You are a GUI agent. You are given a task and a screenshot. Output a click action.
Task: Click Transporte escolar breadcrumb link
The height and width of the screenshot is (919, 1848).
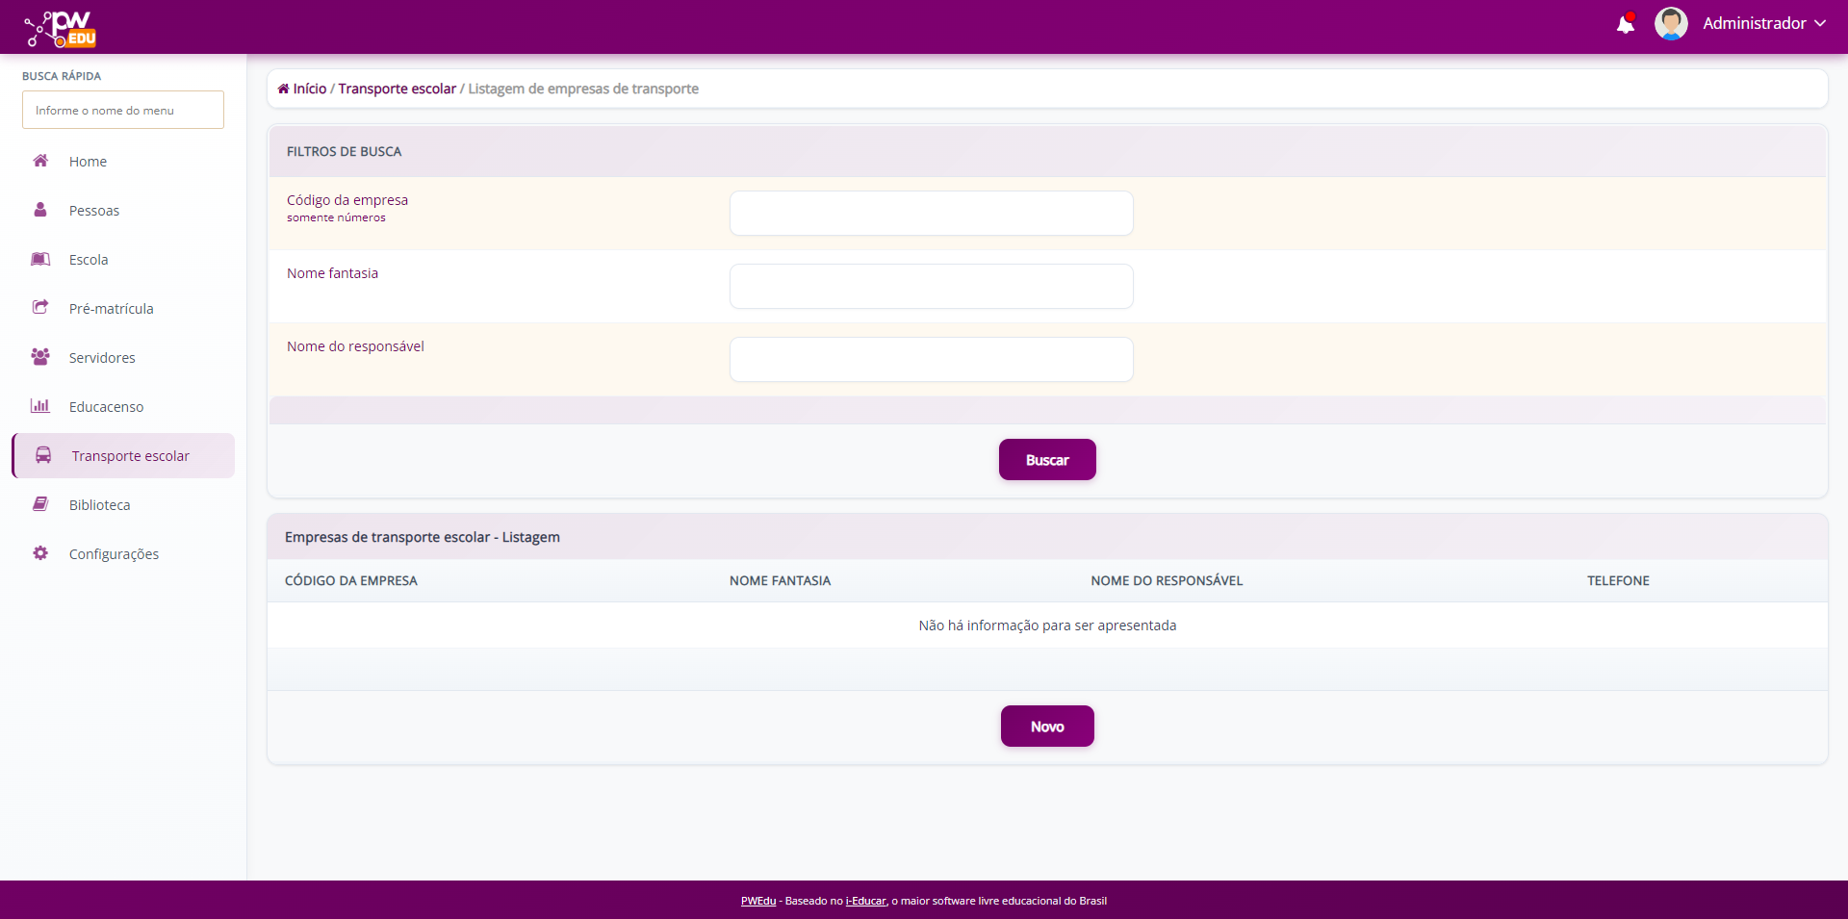tap(397, 89)
